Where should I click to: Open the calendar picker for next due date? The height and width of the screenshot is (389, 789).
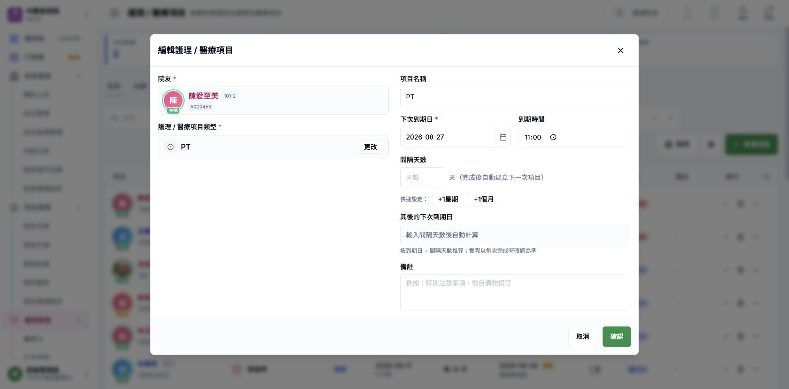point(503,137)
